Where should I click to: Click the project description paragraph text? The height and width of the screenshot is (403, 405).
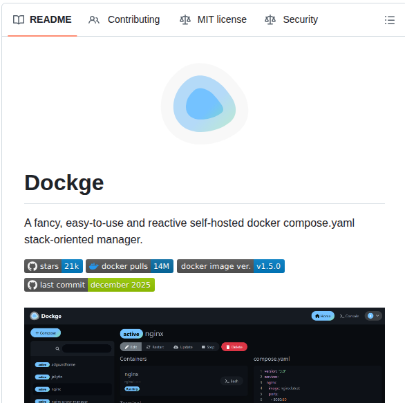point(189,231)
